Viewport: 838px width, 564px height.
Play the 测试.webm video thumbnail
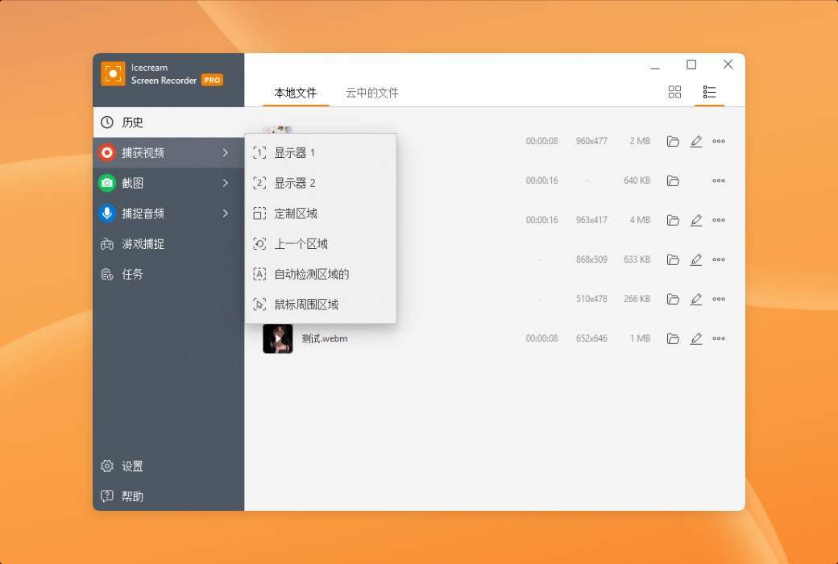click(277, 338)
